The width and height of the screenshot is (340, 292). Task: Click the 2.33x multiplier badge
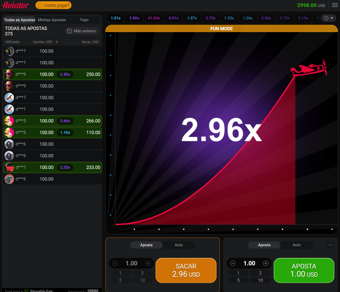[x=65, y=167]
